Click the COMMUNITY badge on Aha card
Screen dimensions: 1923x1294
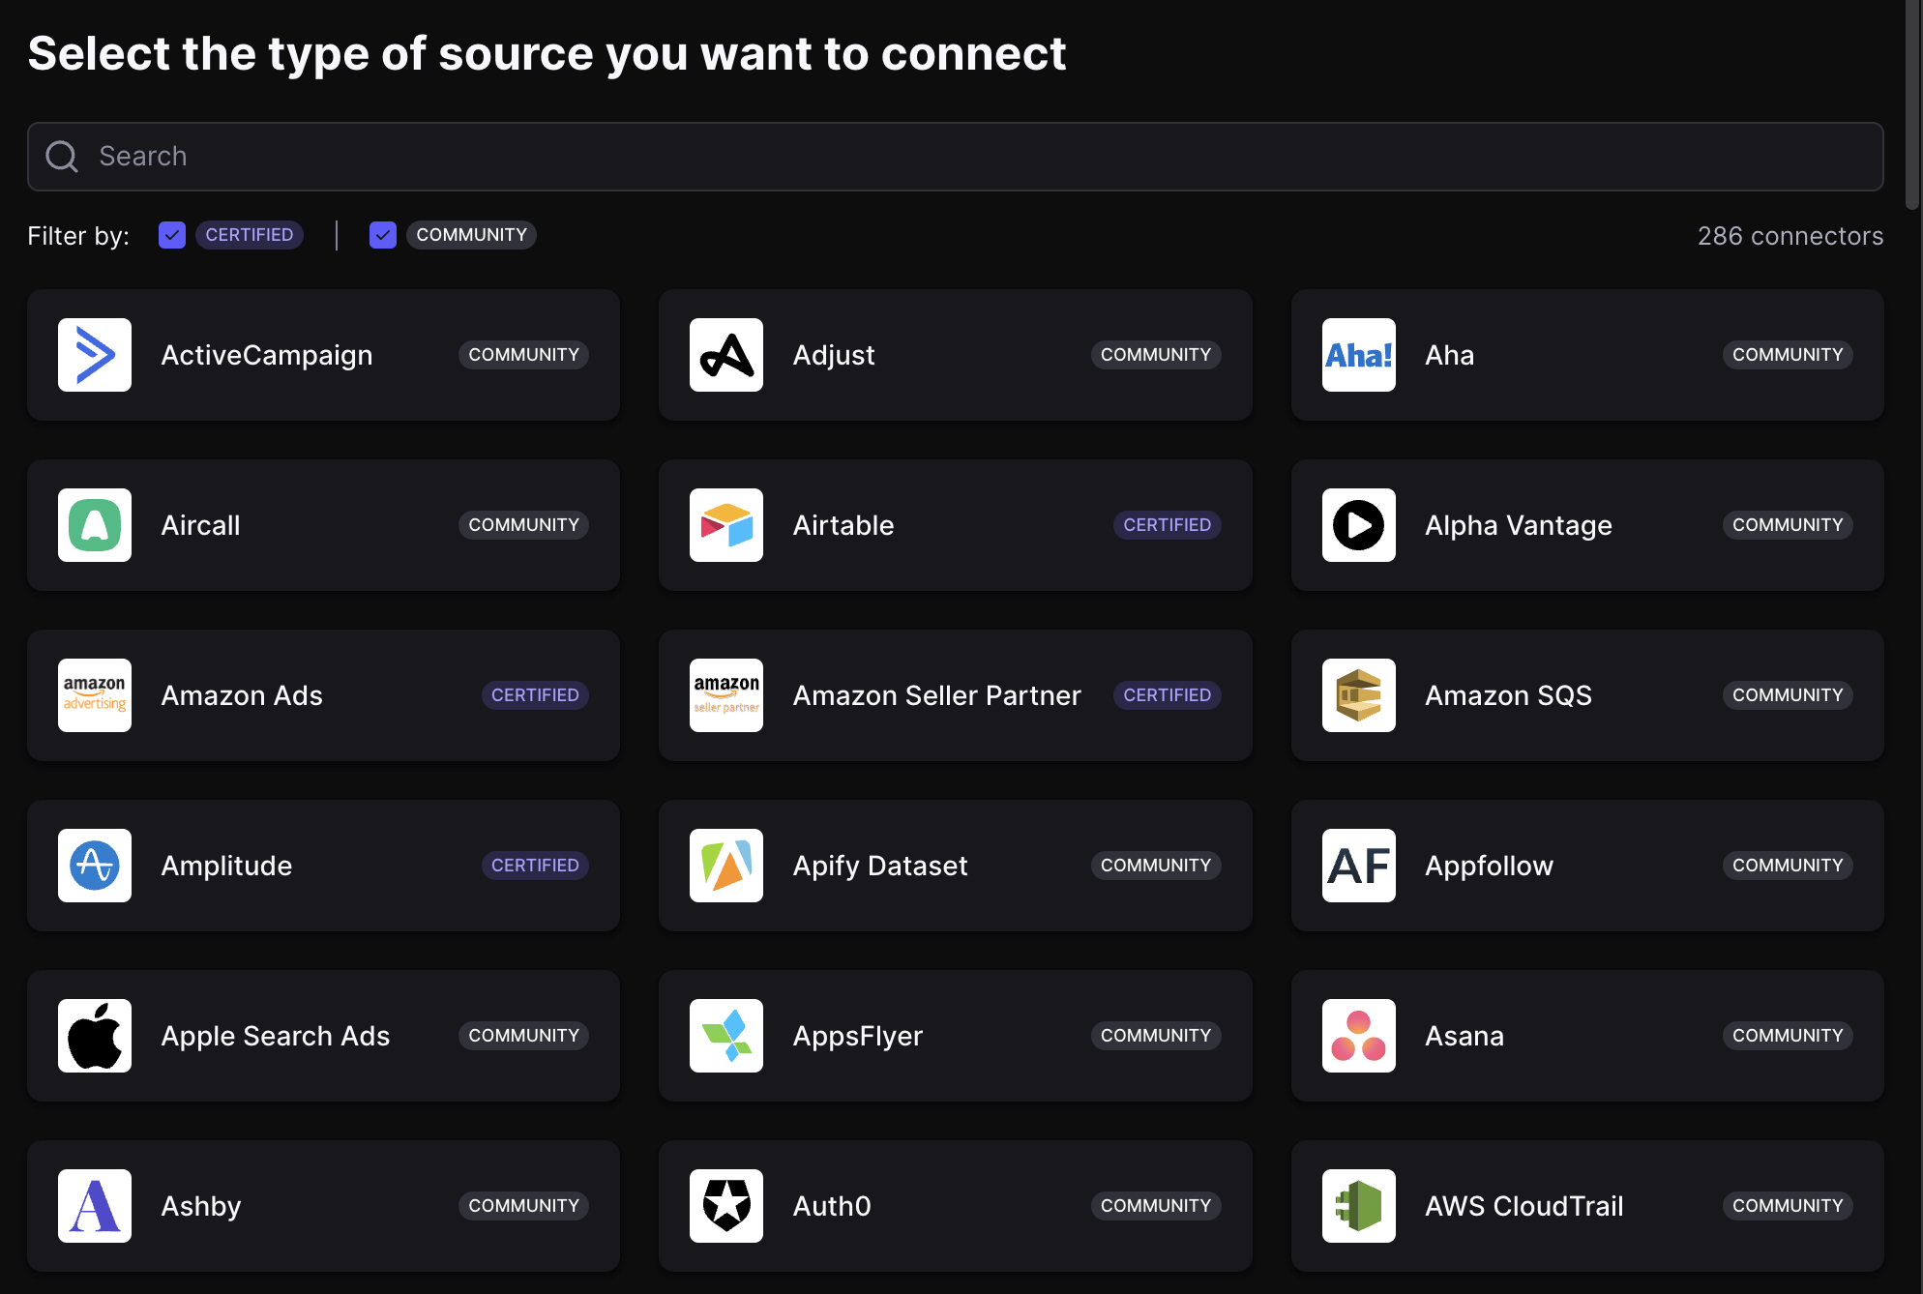1788,355
